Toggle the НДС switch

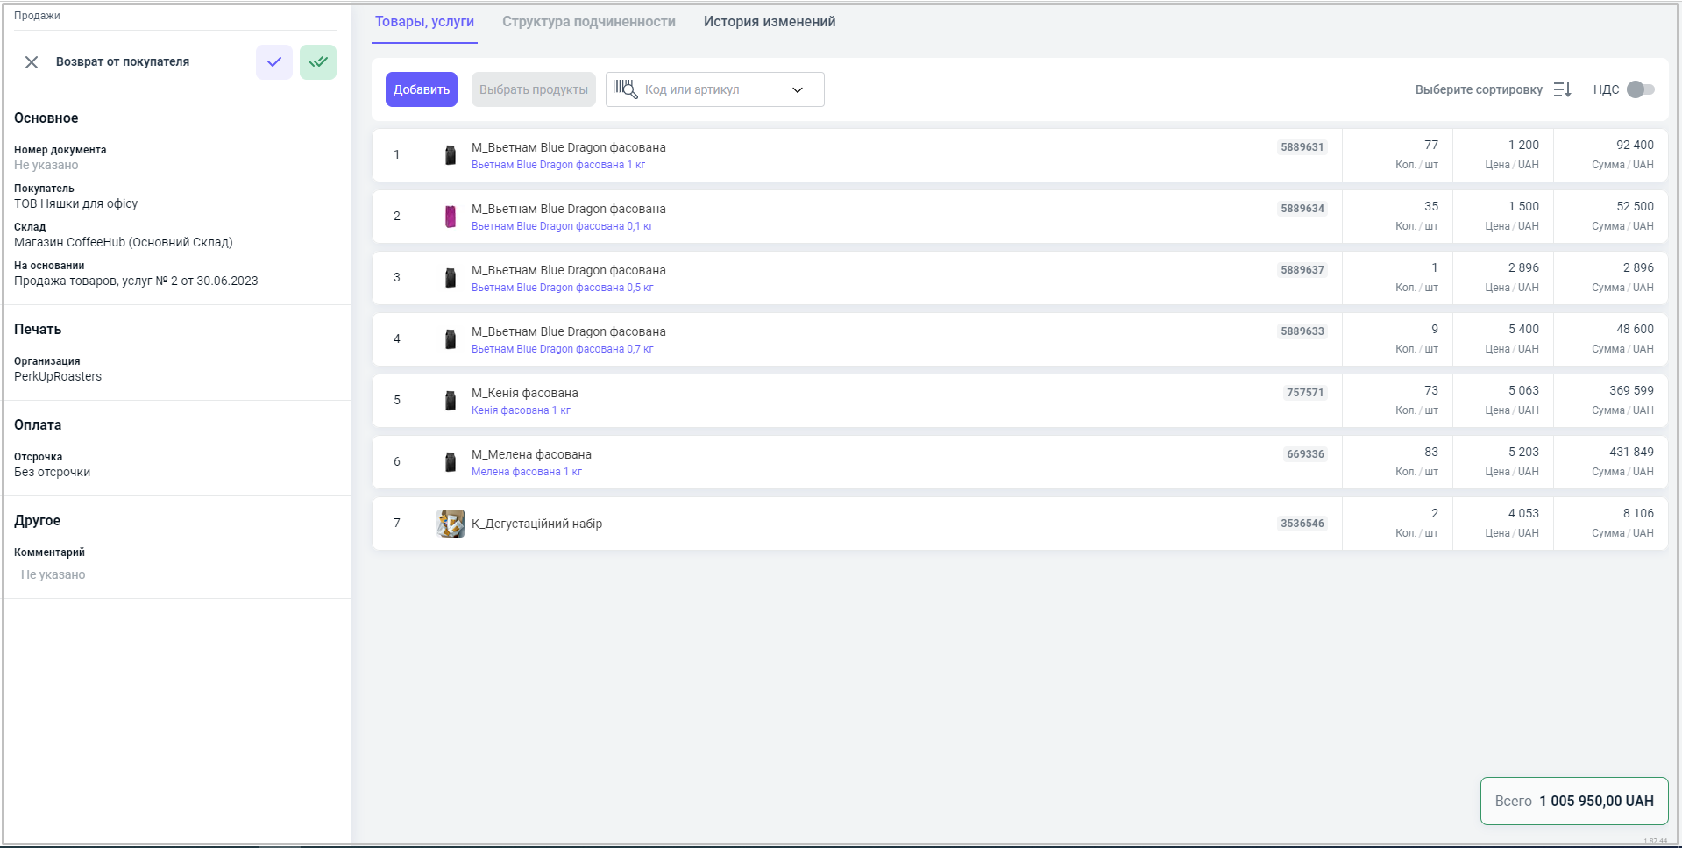1640,89
